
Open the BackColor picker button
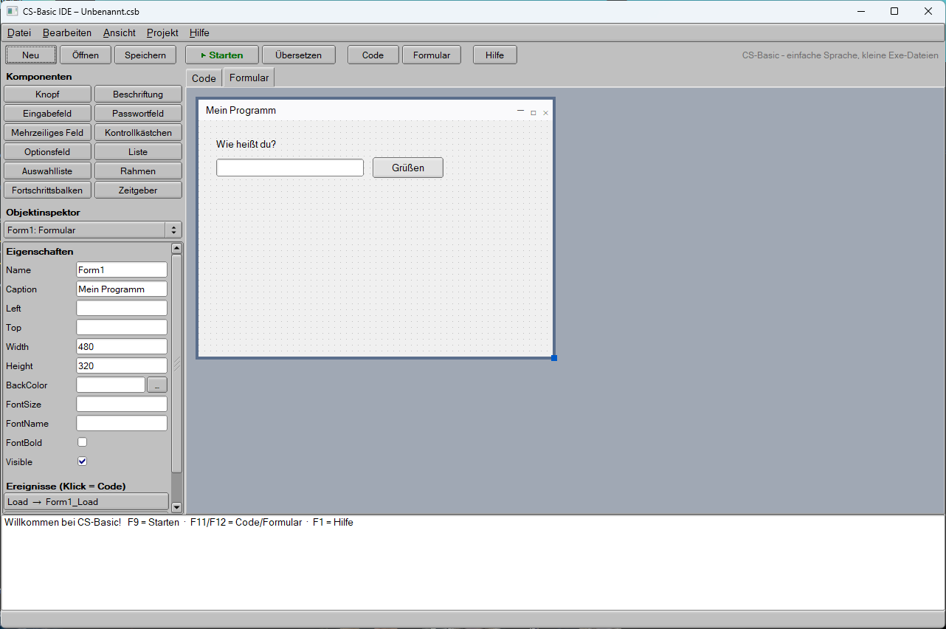click(x=157, y=385)
